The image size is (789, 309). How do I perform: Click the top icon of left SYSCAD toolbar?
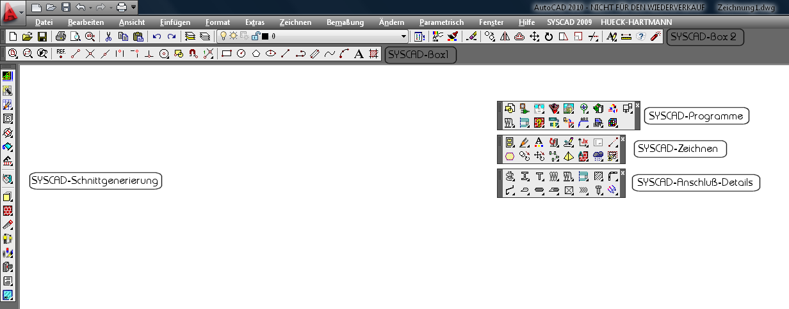8,75
